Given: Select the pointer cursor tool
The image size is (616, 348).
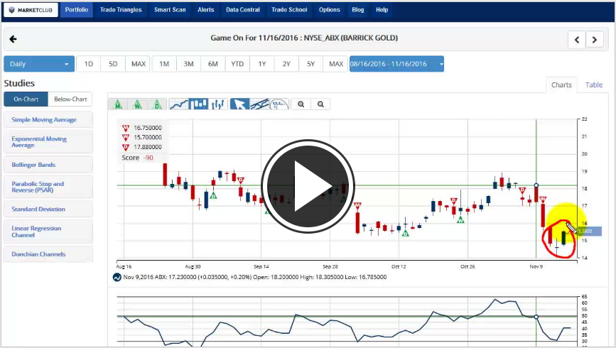Looking at the screenshot, I should pyautogui.click(x=239, y=104).
